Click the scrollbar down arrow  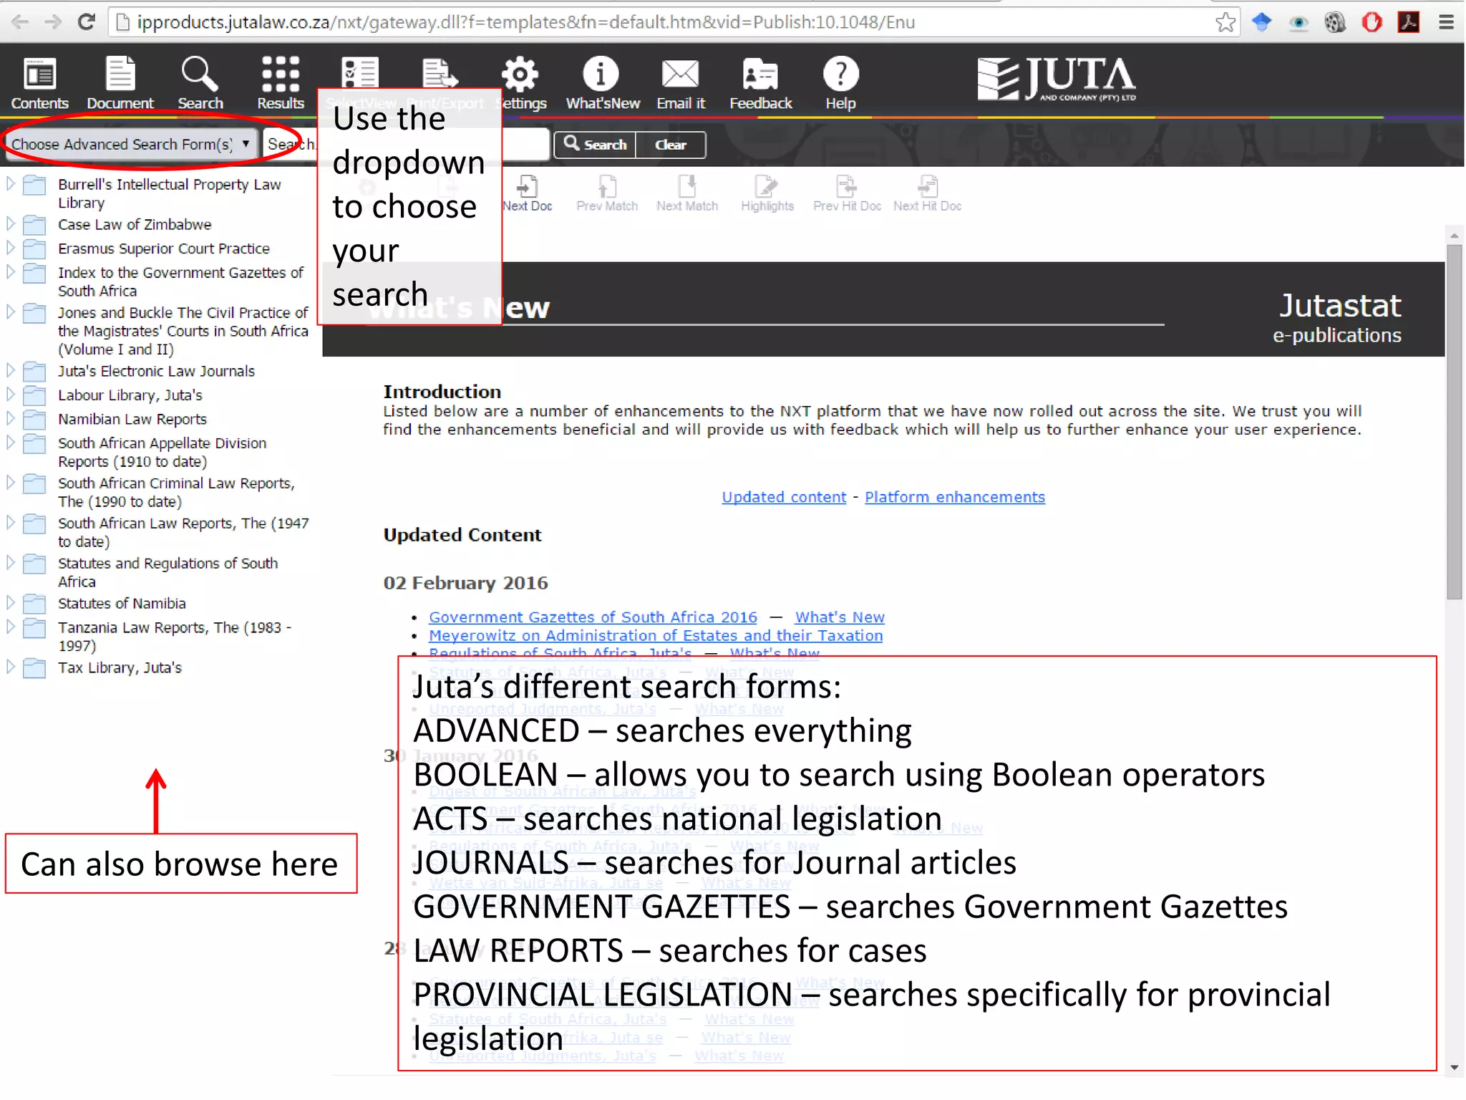click(x=1454, y=1068)
